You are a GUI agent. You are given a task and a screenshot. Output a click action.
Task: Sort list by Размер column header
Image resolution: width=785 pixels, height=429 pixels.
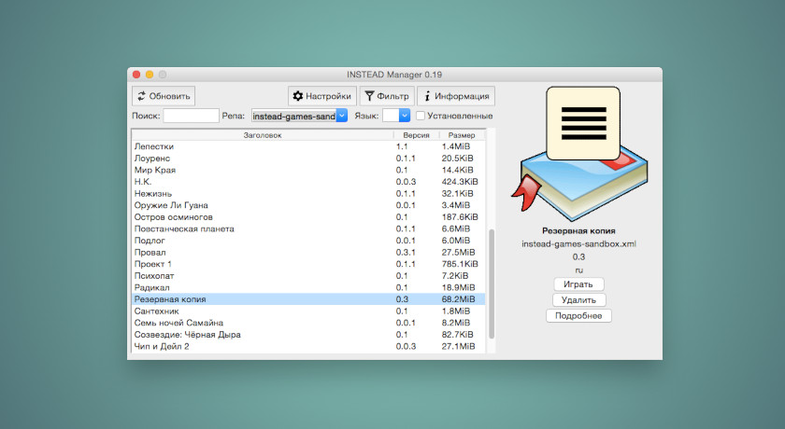click(462, 135)
